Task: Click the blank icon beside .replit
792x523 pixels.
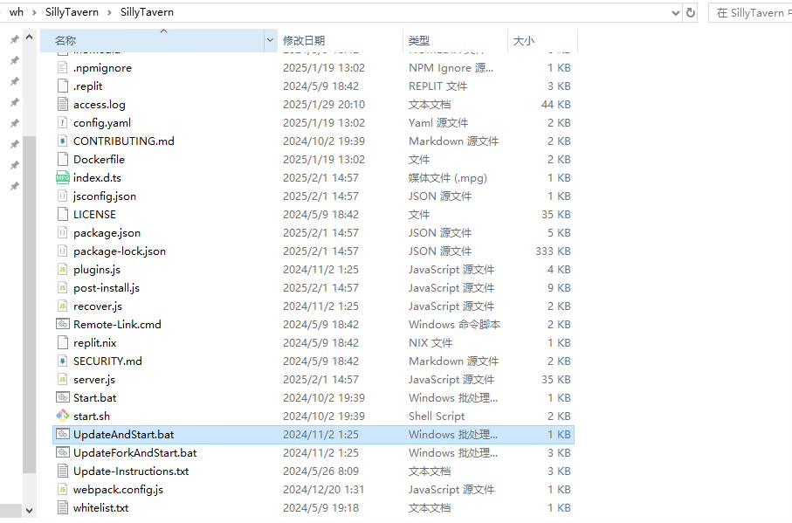Action: pyautogui.click(x=63, y=86)
